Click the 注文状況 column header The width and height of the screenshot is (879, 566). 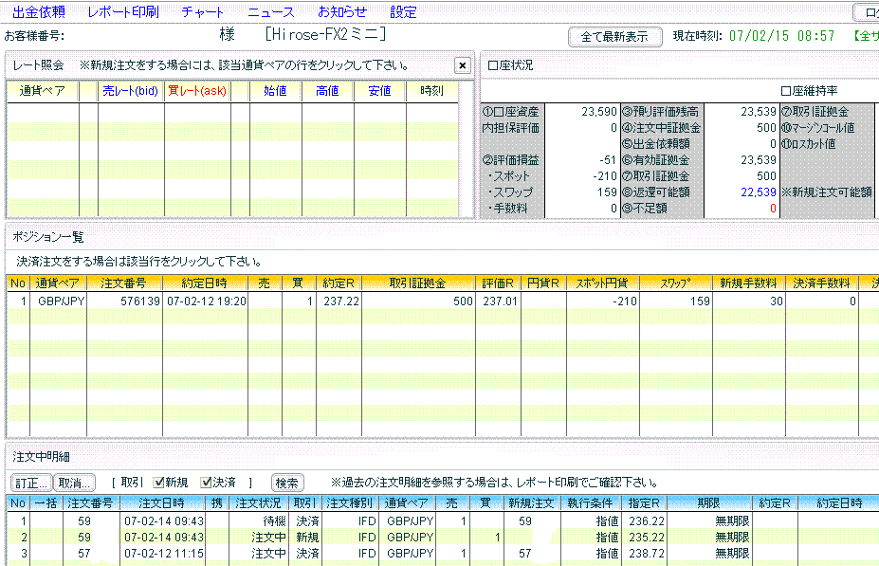point(258,502)
